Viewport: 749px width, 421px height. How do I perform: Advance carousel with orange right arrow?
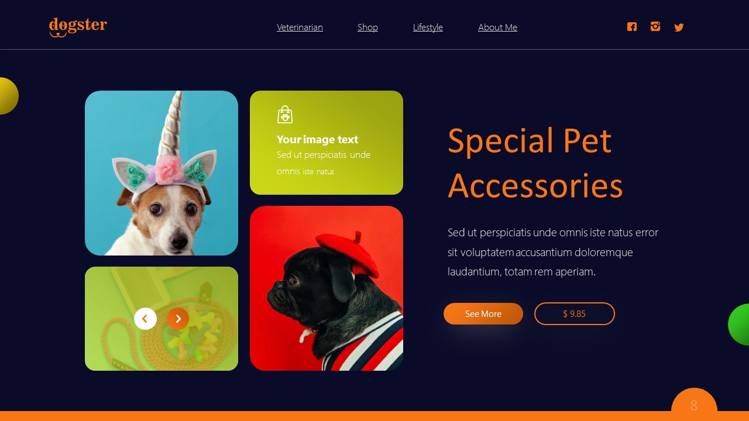pyautogui.click(x=178, y=319)
